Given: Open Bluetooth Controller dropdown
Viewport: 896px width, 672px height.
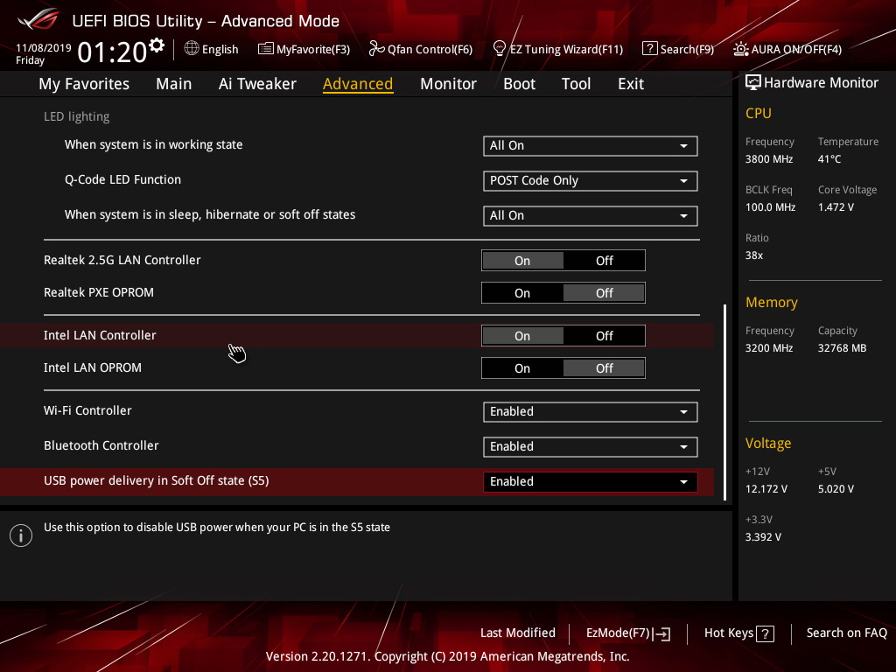Looking at the screenshot, I should [x=591, y=446].
